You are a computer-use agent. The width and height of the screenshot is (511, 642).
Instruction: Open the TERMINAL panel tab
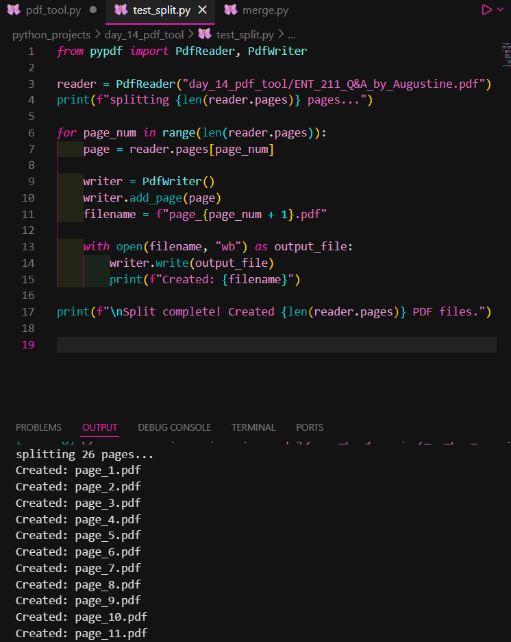[253, 427]
